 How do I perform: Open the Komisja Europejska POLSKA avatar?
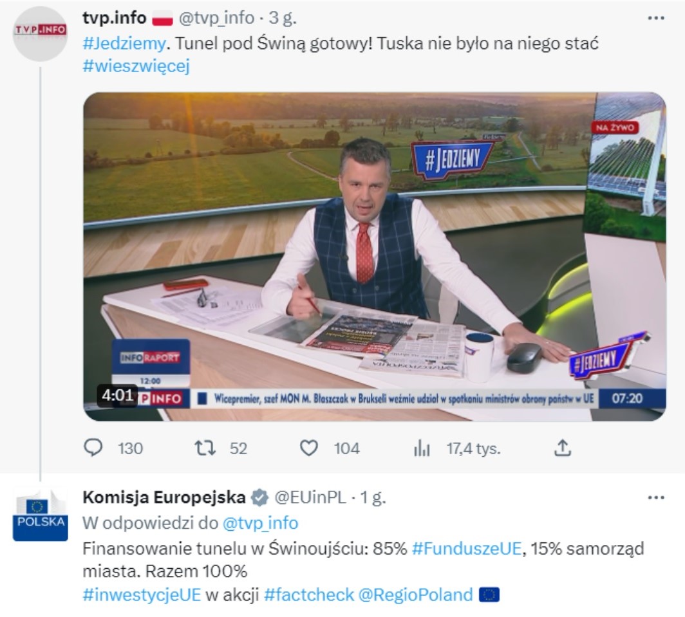[40, 515]
